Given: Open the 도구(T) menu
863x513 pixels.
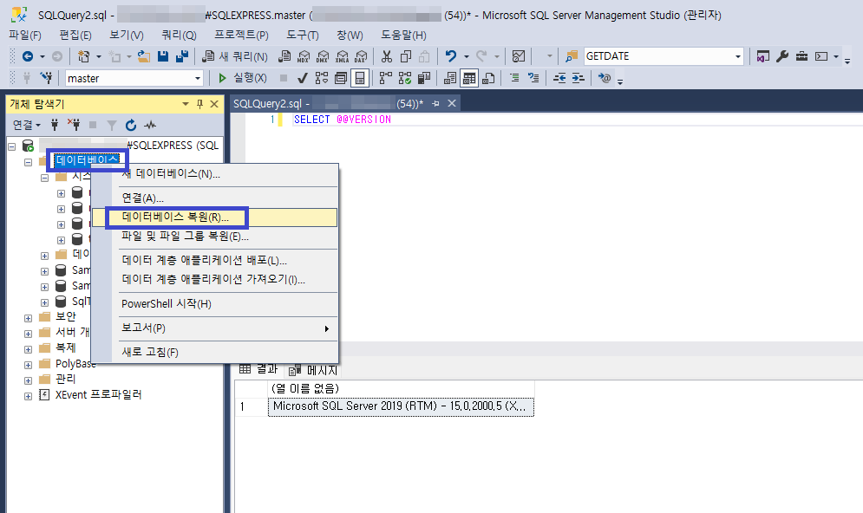Looking at the screenshot, I should click(x=302, y=36).
